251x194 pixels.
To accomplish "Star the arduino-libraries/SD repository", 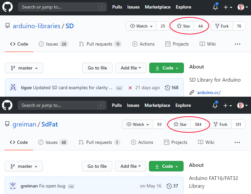I will click(x=184, y=26).
